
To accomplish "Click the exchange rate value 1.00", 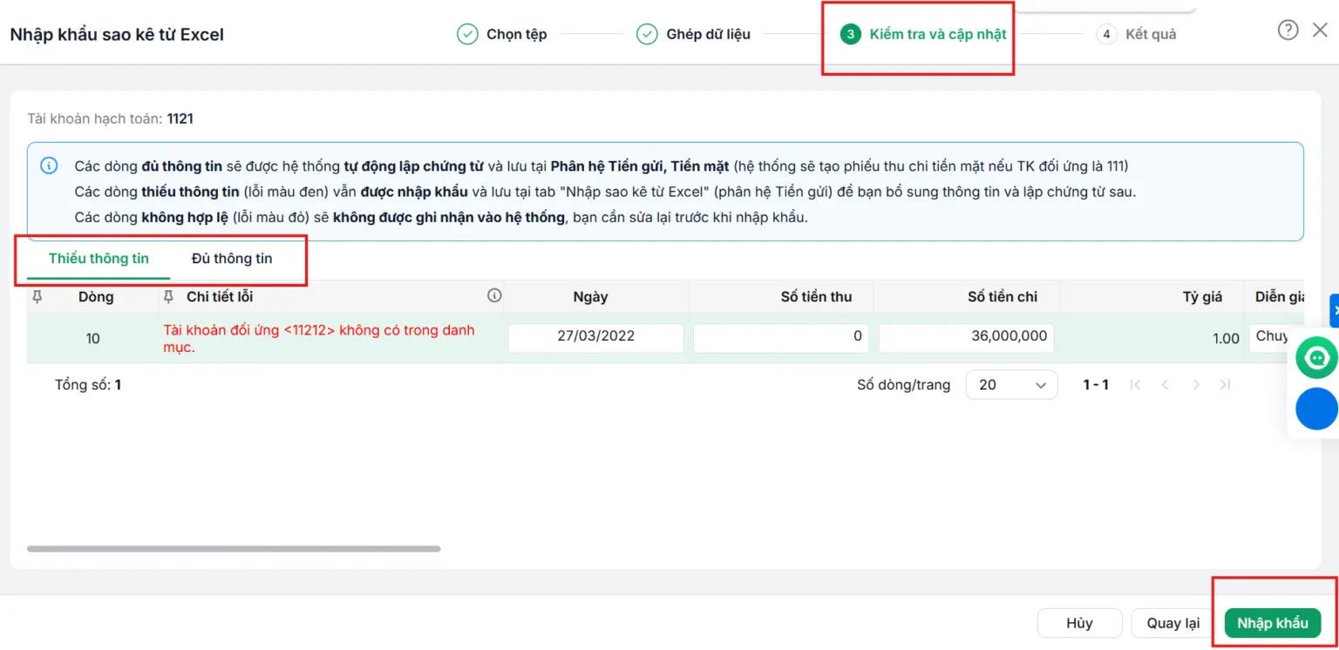I will (x=1226, y=339).
